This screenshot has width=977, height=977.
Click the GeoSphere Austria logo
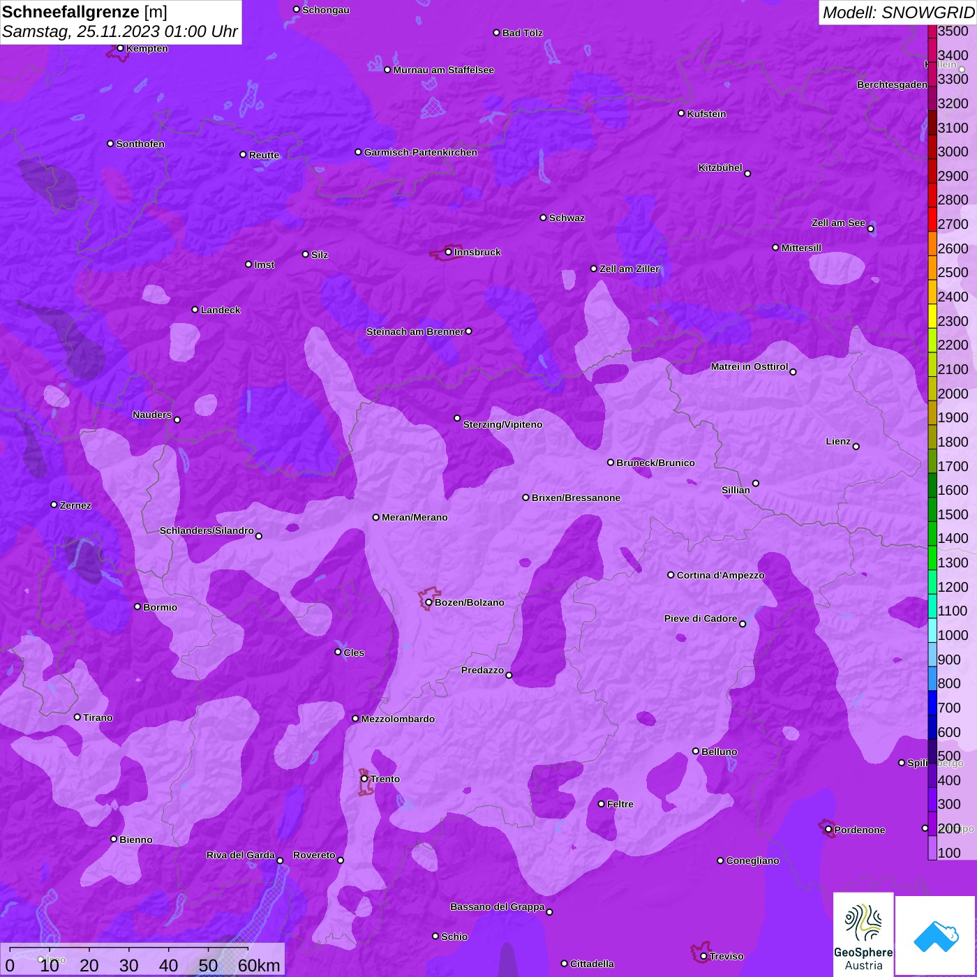(863, 934)
